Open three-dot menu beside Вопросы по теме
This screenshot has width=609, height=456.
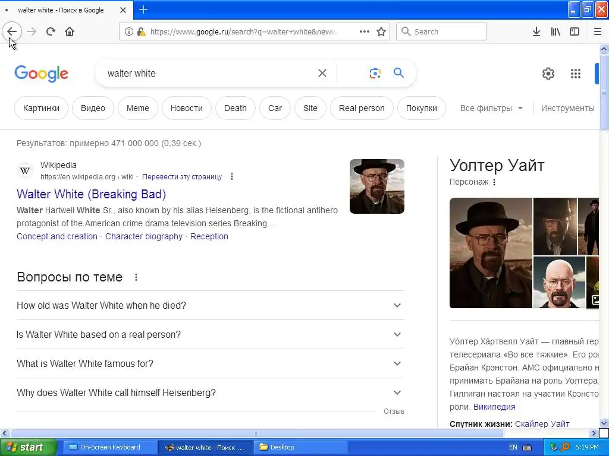pyautogui.click(x=136, y=277)
